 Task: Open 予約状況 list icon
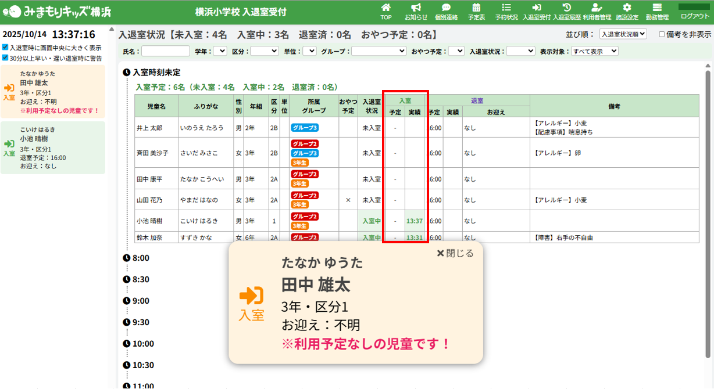tap(506, 8)
